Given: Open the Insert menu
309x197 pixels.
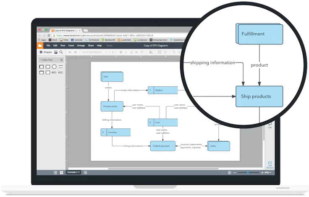Looking at the screenshot, I should click(71, 45).
